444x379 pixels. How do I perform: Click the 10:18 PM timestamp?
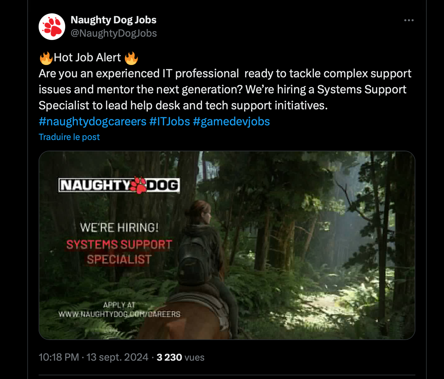59,357
